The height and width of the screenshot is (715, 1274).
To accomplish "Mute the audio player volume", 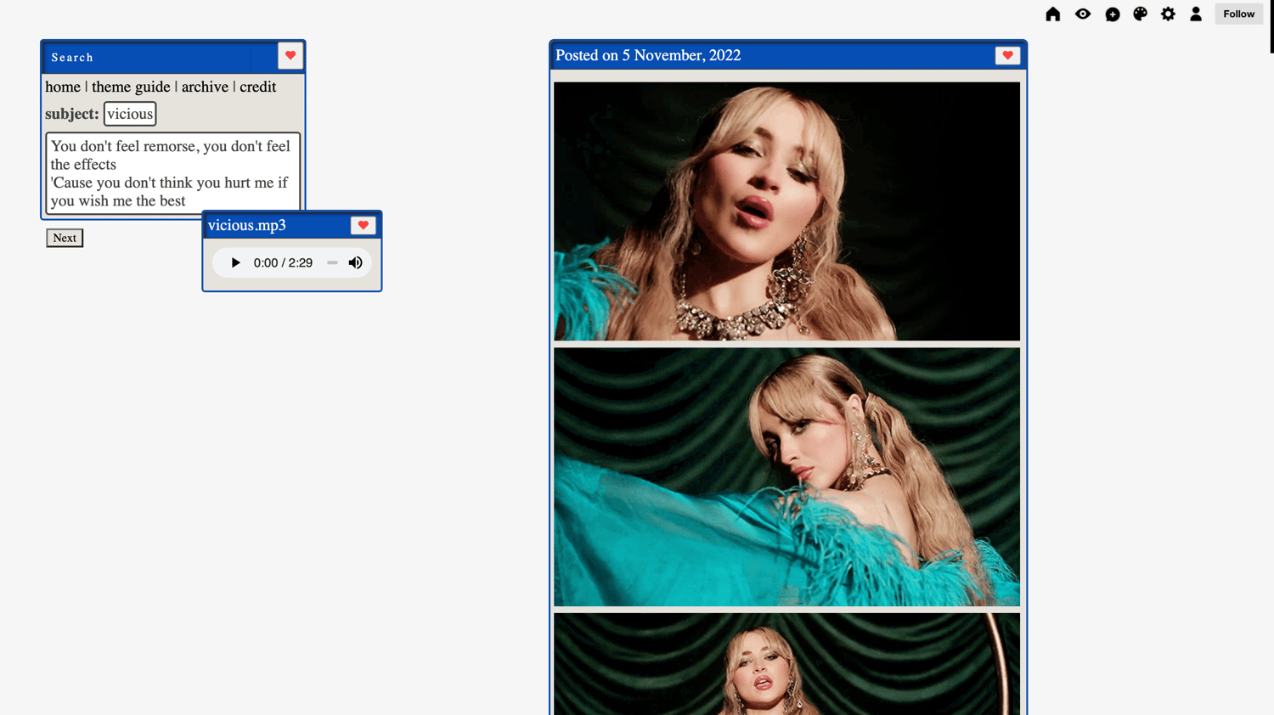I will pyautogui.click(x=356, y=263).
